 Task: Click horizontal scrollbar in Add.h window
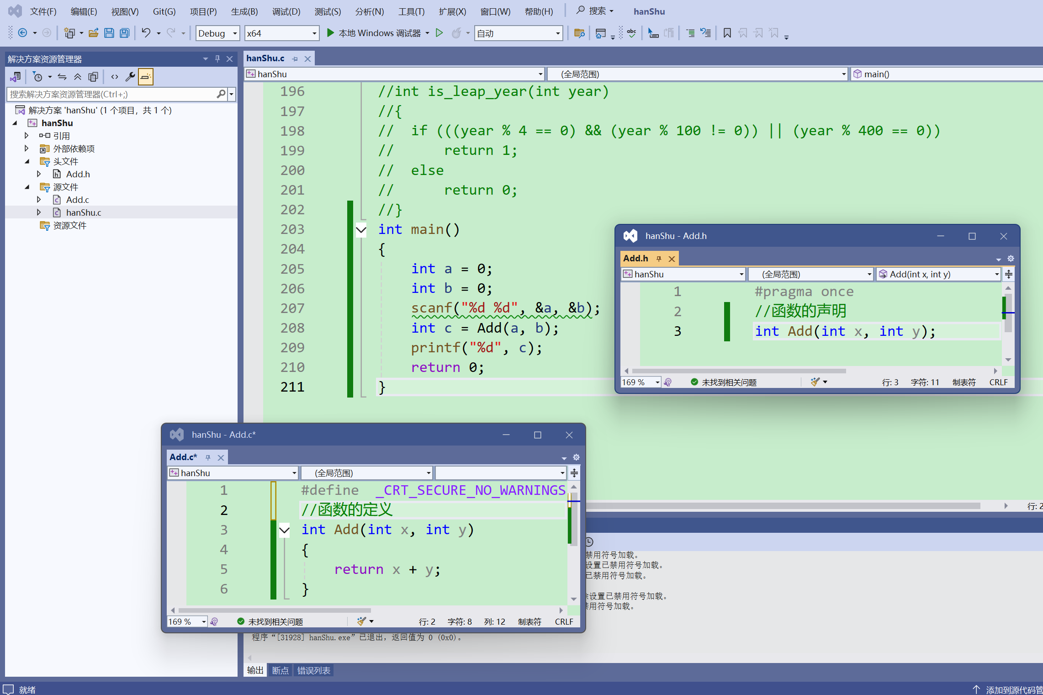coord(739,371)
